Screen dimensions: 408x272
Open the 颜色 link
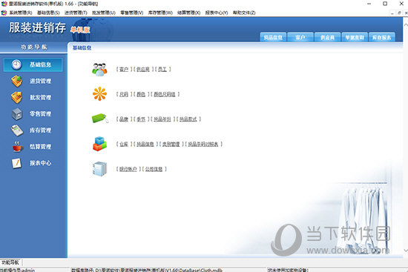coord(141,94)
